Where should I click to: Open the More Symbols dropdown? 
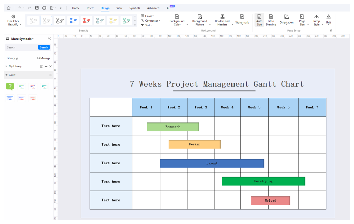tap(22, 39)
